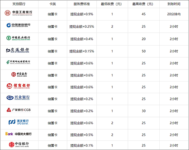Screen dimensions: 189x150
Task: Click the 中国银行 logo
Action: (19, 75)
